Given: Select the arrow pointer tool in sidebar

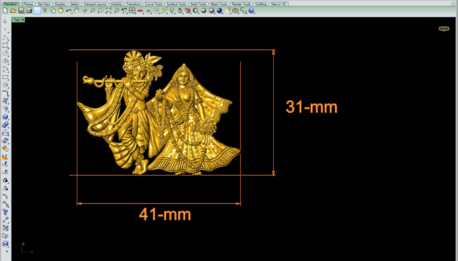Looking at the screenshot, I should click(x=5, y=22).
